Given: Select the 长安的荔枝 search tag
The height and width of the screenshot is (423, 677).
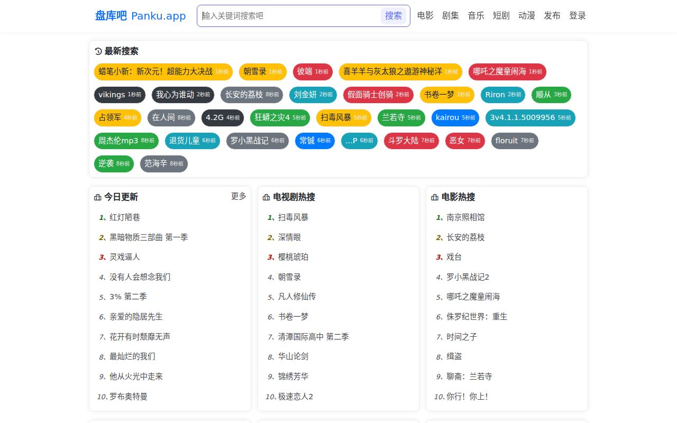Looking at the screenshot, I should (252, 95).
